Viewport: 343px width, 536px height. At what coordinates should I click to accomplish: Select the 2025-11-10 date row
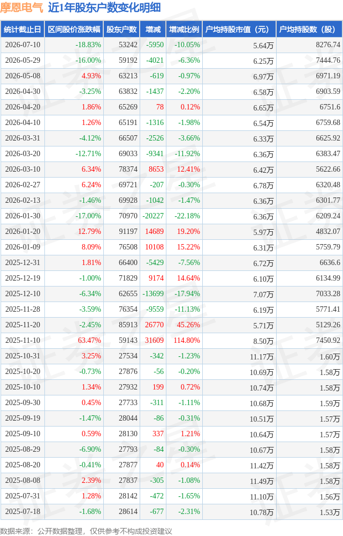[171, 341]
